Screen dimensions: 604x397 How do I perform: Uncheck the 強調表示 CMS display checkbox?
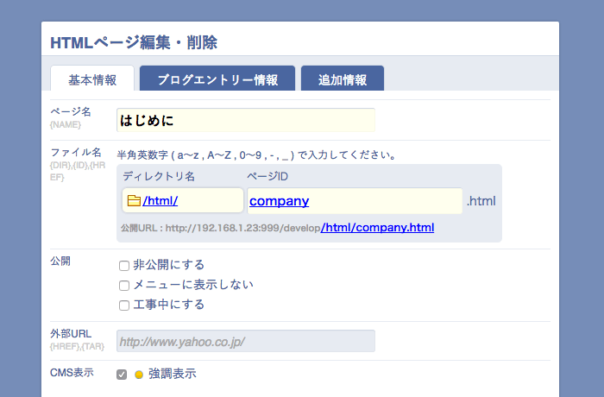[122, 375]
